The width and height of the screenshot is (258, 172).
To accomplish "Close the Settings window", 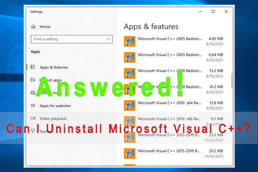I will tap(226, 12).
